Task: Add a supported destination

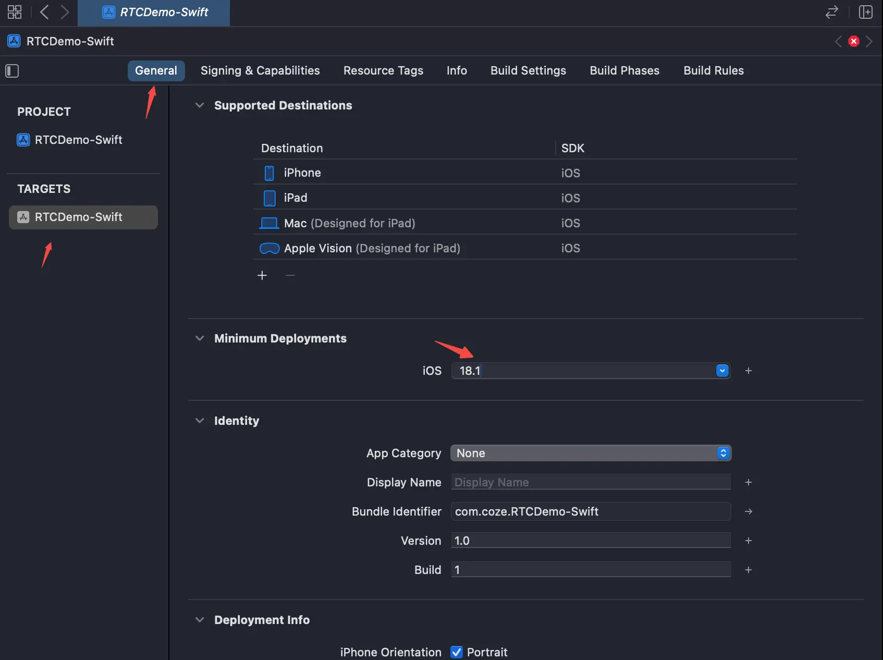Action: point(262,275)
